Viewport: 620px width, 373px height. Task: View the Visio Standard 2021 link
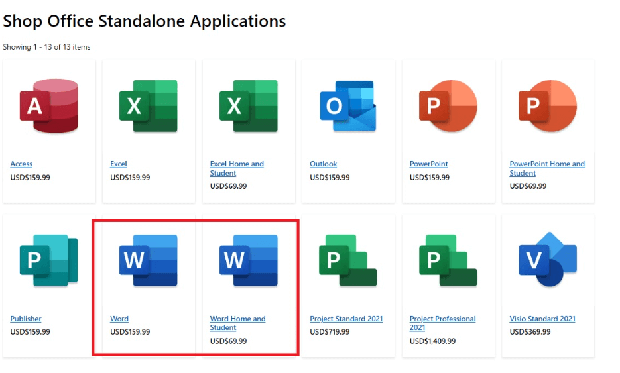point(542,319)
